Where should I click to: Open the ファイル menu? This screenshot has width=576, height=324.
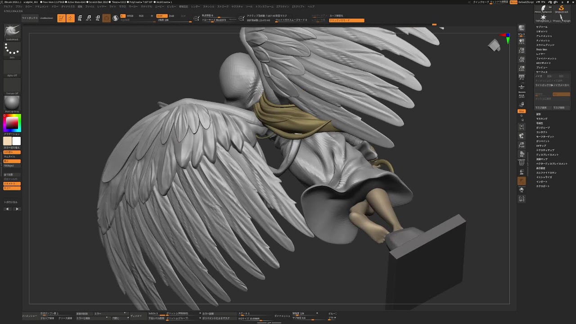[90, 7]
